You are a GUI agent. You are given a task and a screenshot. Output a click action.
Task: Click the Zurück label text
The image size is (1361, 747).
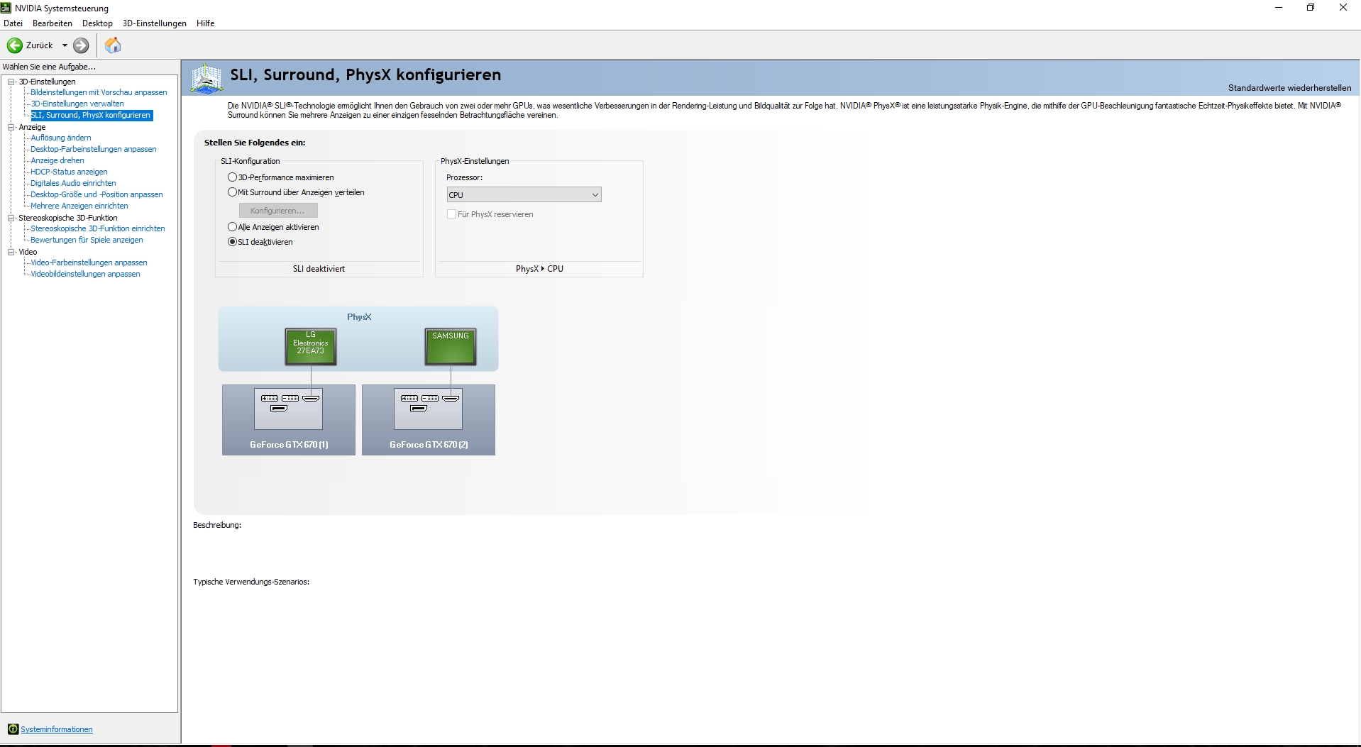pyautogui.click(x=40, y=45)
